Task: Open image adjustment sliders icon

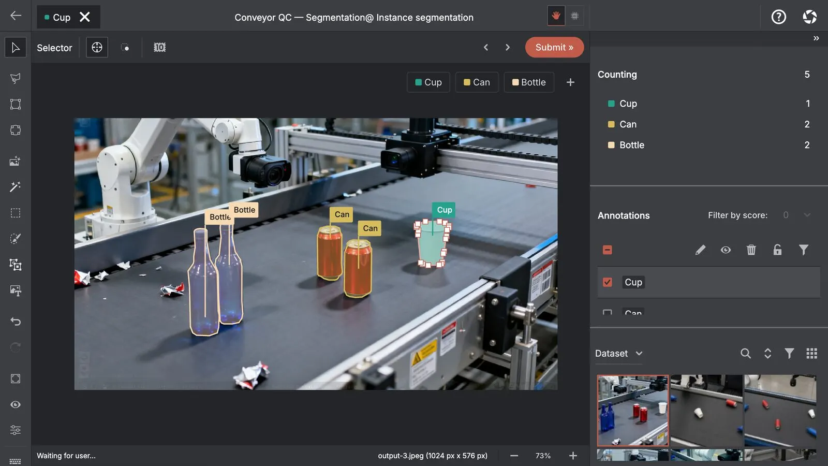Action: [16, 430]
